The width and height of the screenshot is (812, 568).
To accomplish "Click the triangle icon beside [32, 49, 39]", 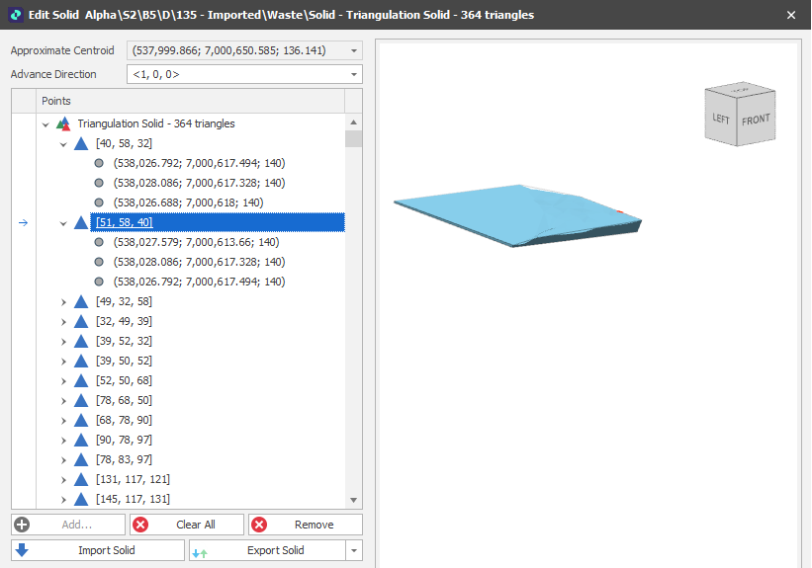I will [x=81, y=321].
